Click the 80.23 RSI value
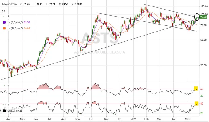 pos(19,111)
